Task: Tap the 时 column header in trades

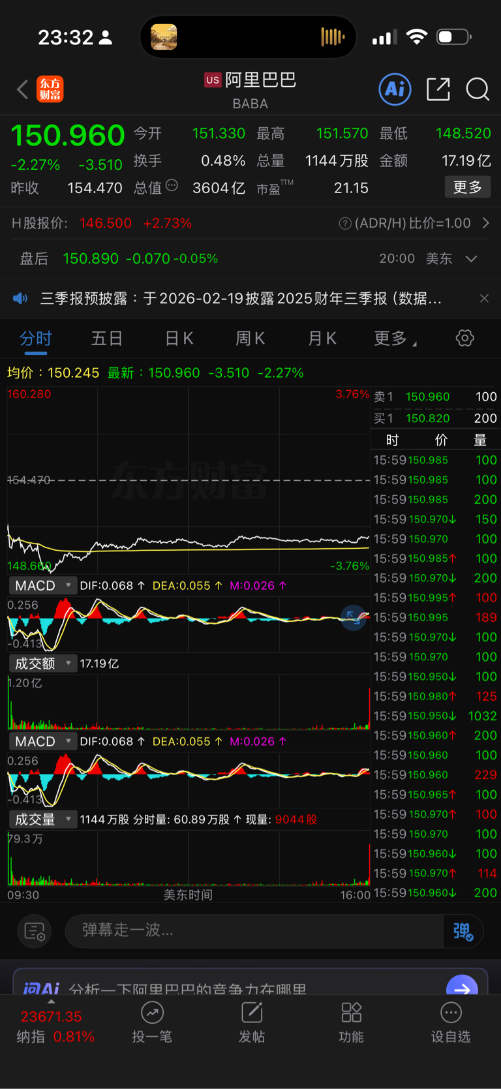Action: [392, 440]
